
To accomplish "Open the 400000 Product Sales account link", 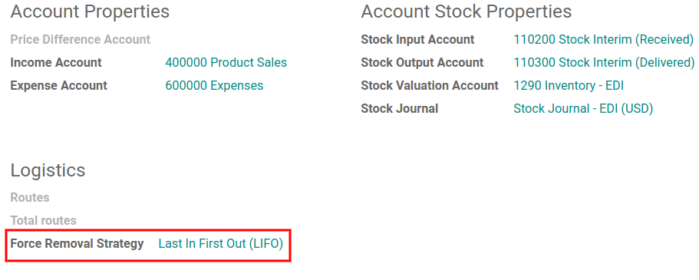I will 226,62.
